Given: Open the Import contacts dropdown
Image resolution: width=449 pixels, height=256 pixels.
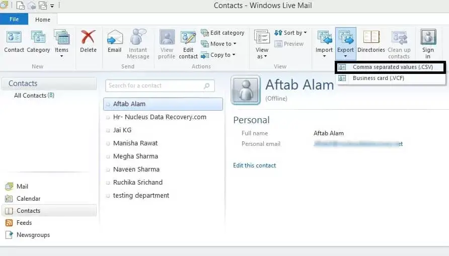Looking at the screenshot, I should click(324, 43).
